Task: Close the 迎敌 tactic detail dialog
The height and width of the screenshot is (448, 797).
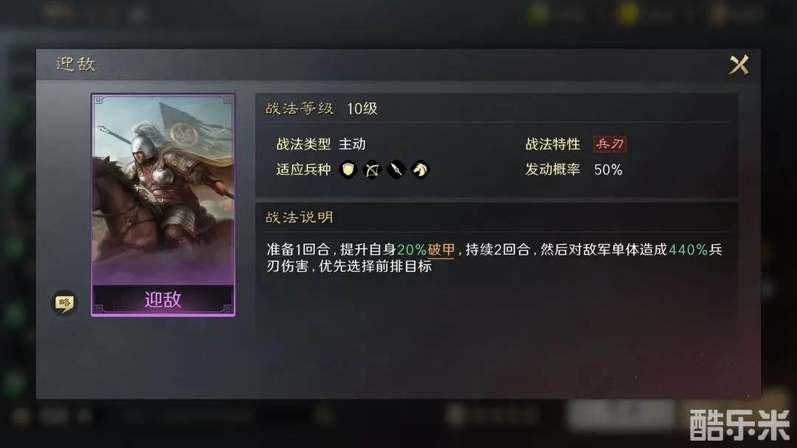Action: tap(739, 65)
